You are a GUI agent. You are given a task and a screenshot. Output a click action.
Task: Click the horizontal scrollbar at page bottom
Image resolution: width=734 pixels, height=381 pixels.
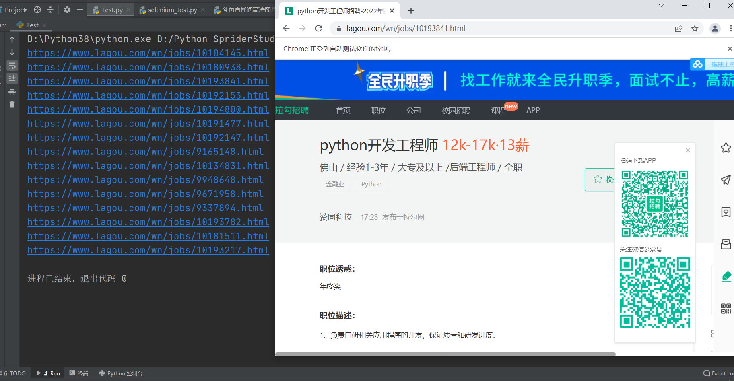(x=445, y=354)
